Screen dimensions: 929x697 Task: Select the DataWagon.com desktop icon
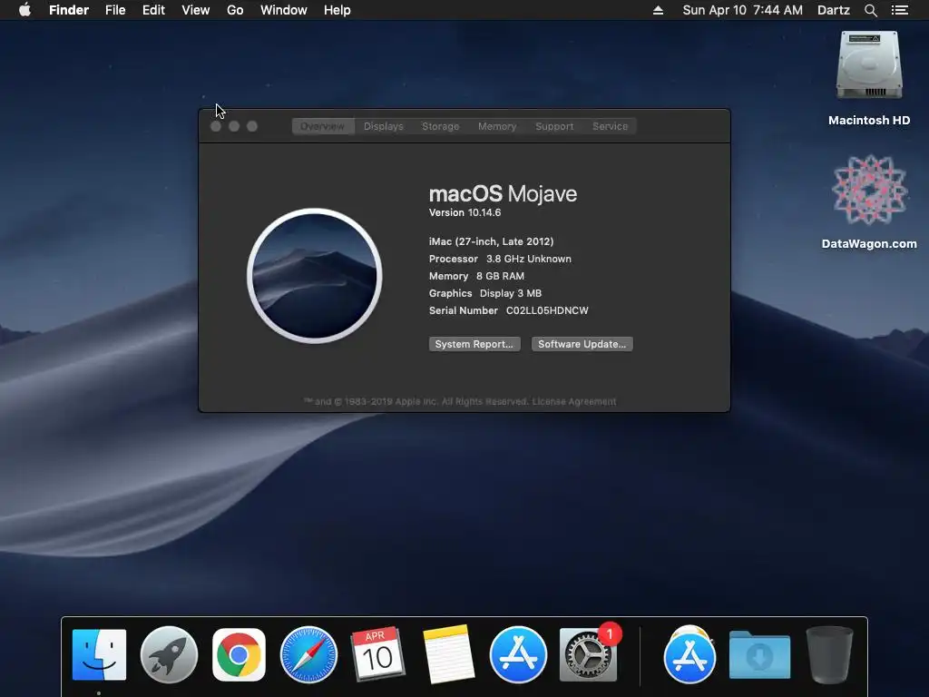click(869, 201)
